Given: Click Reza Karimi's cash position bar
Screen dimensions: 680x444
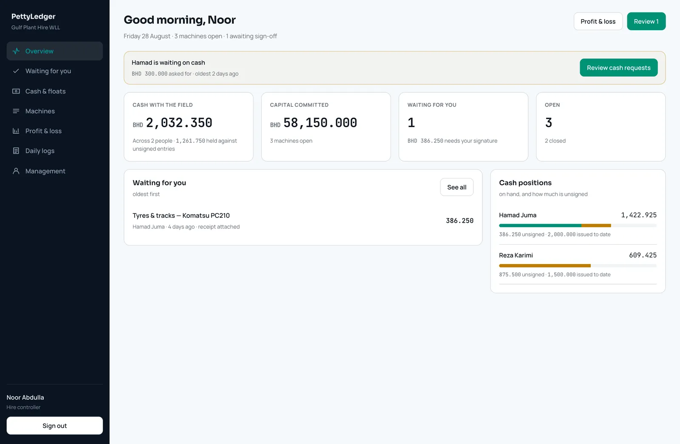Looking at the screenshot, I should [x=578, y=266].
